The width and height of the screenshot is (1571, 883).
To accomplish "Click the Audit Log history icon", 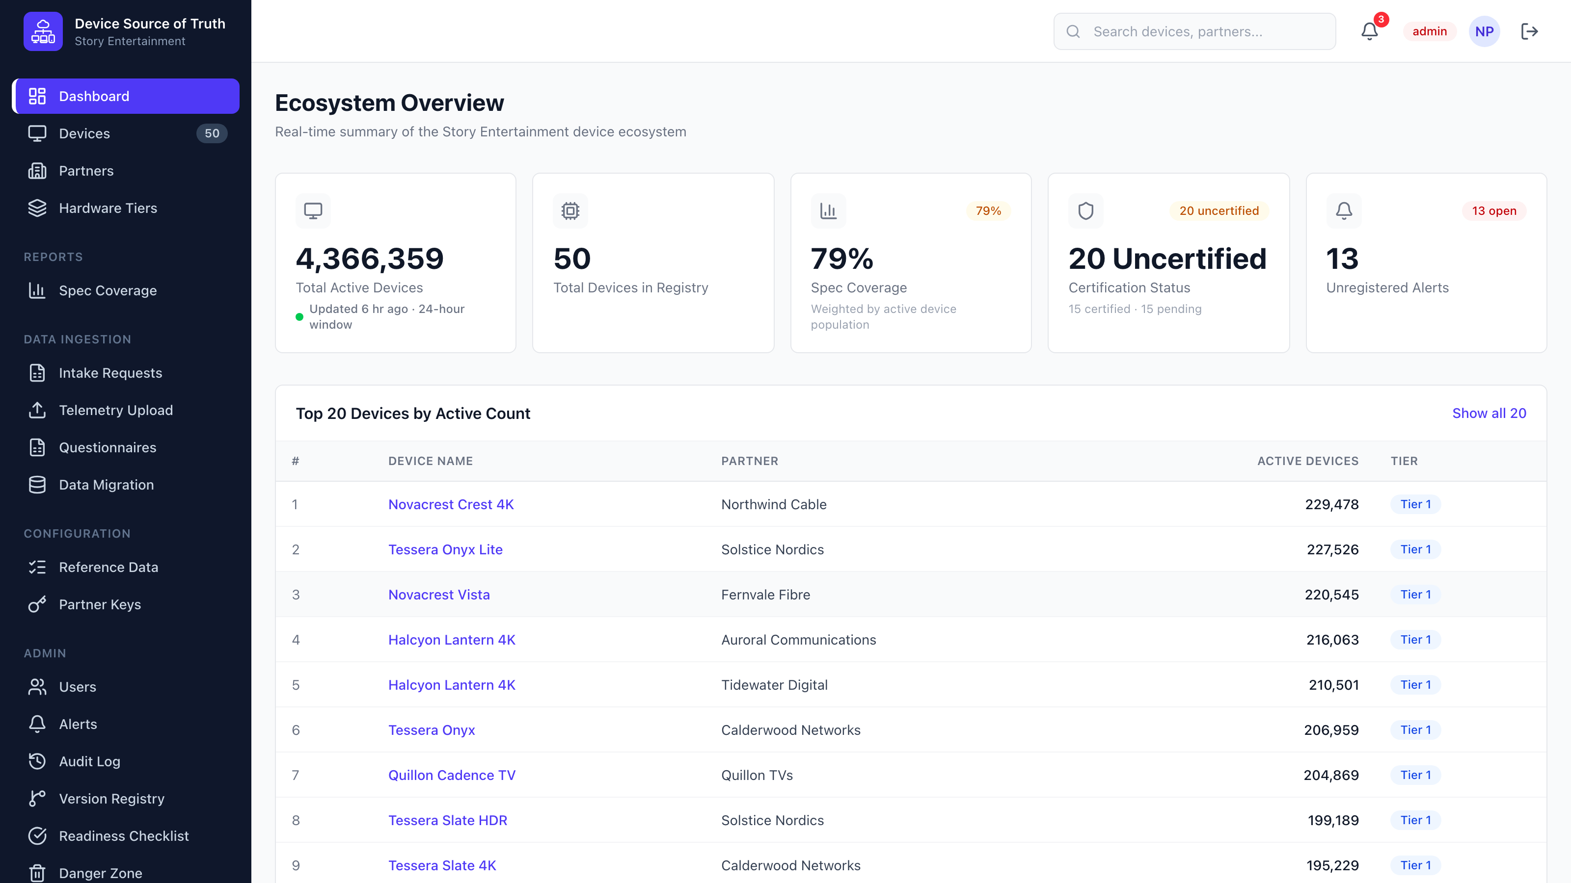I will point(37,761).
